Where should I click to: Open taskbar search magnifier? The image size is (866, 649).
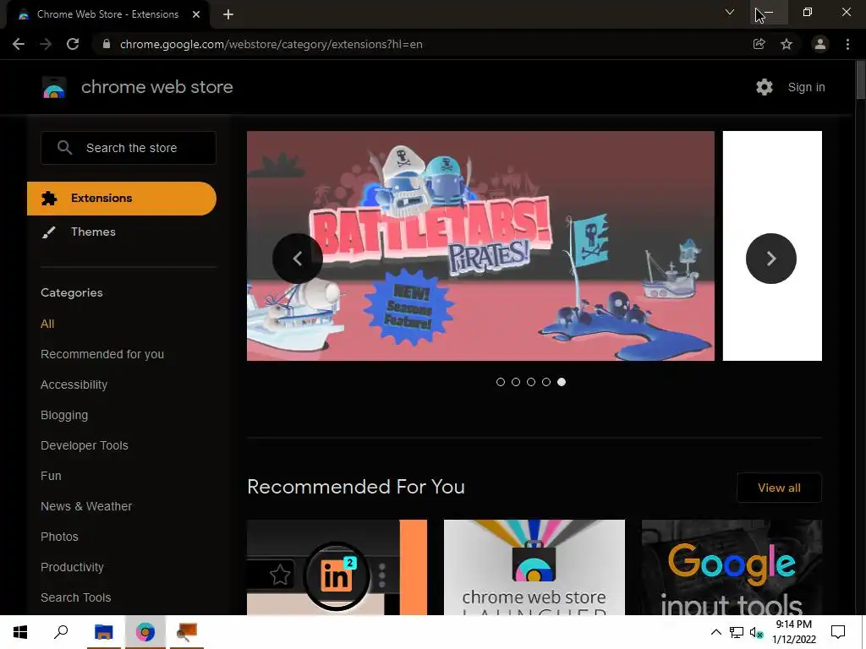[x=61, y=632]
